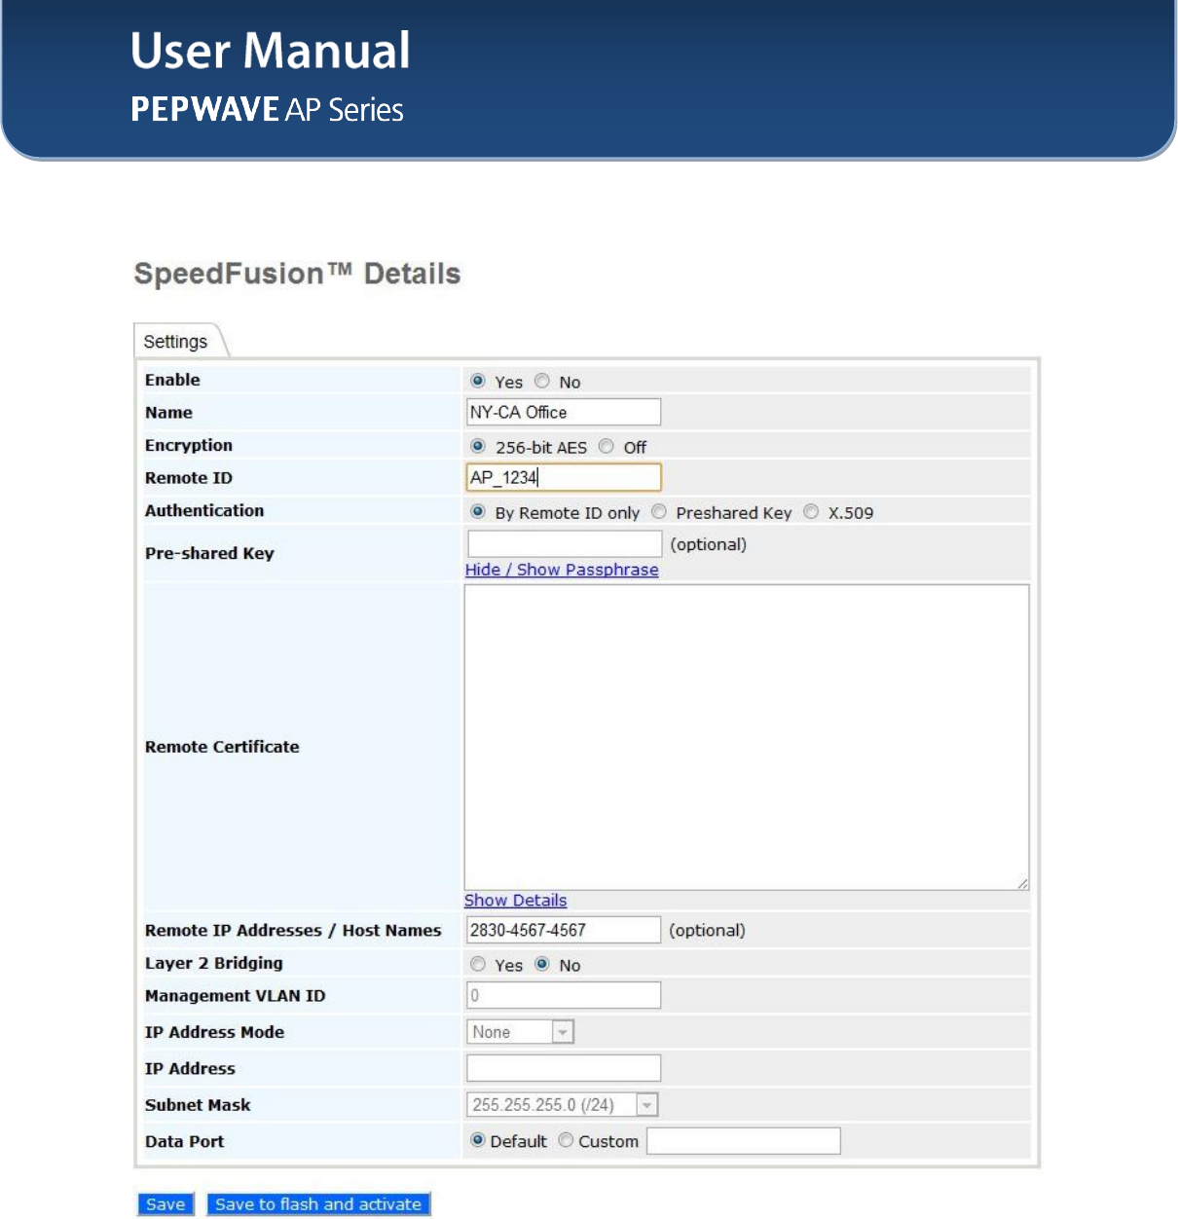The height and width of the screenshot is (1219, 1178).
Task: Select Default data port
Action: tap(478, 1140)
